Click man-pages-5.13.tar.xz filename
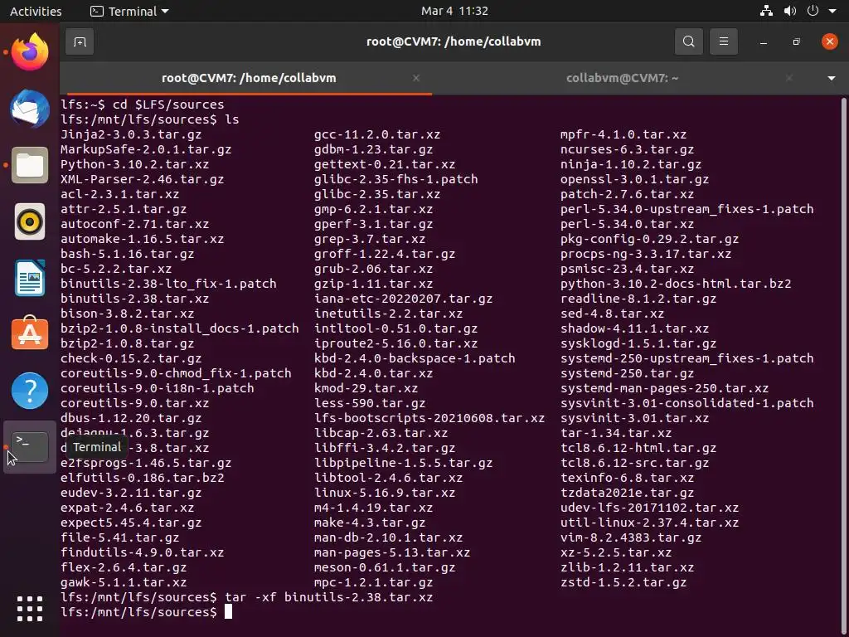 [392, 552]
